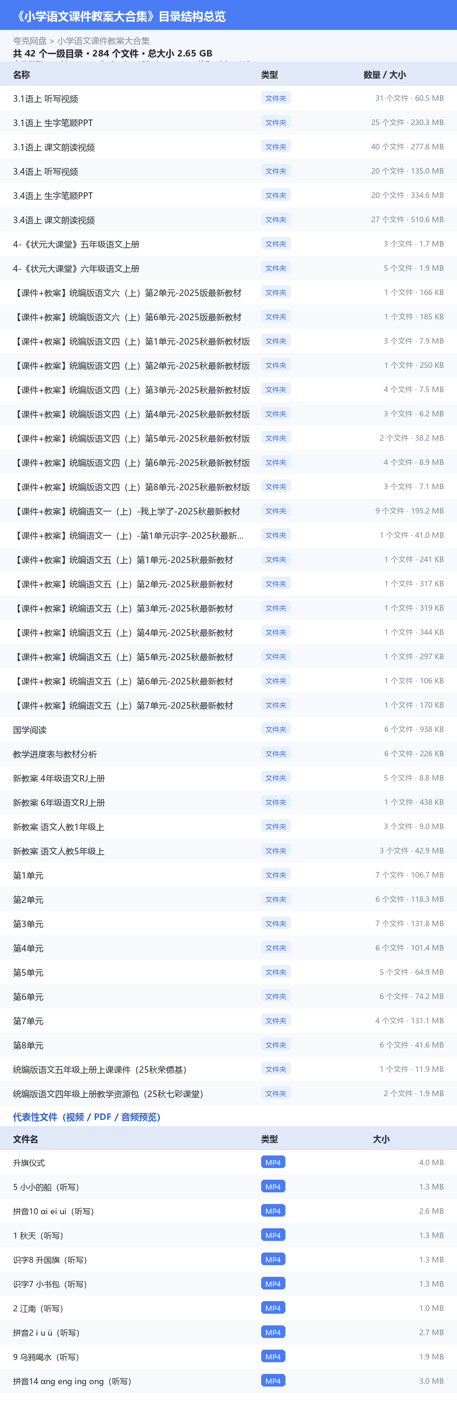Click MP4 badge on 升旗仪式 row
The height and width of the screenshot is (1408, 457).
[x=273, y=1162]
